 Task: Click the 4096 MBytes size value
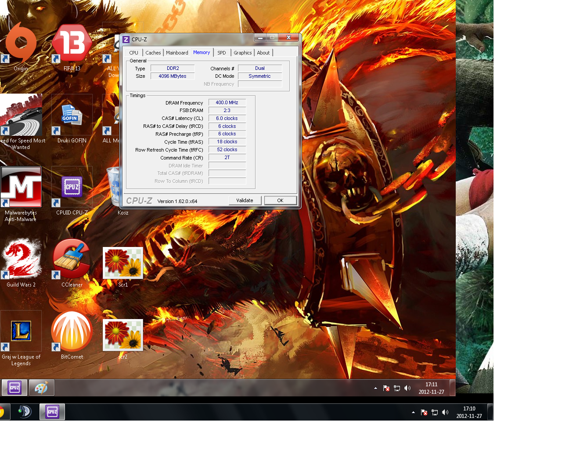[173, 76]
